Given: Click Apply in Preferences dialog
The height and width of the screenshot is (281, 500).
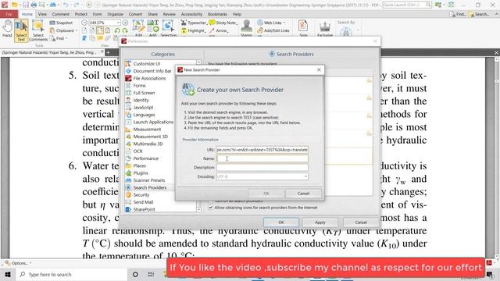Looking at the screenshot, I should [320, 222].
